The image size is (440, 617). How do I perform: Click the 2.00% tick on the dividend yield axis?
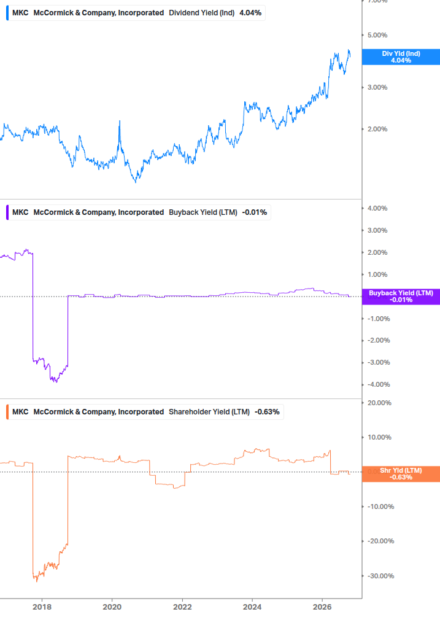(x=377, y=129)
